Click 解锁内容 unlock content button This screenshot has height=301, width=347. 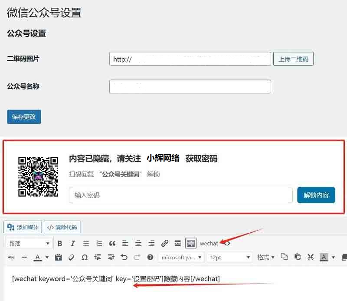(316, 195)
